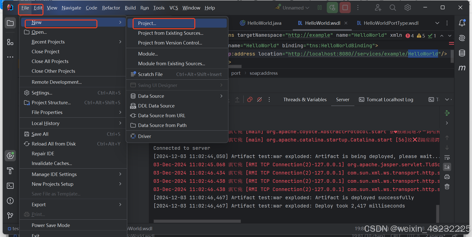Expand hidden debug tabs chevron
Viewport: 472px width, 237px height.
(447, 99)
